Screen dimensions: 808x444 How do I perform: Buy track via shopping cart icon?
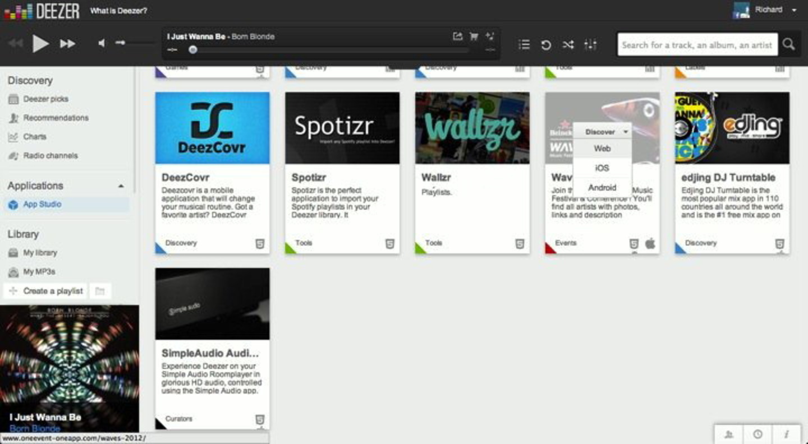[x=474, y=36]
